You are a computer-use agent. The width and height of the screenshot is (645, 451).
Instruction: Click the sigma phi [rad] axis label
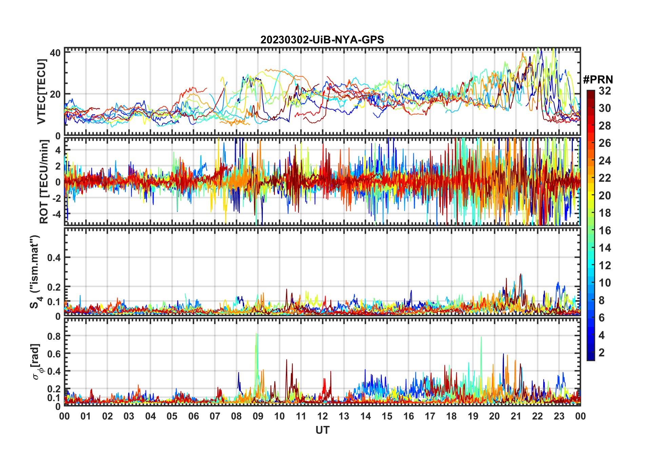pyautogui.click(x=37, y=361)
